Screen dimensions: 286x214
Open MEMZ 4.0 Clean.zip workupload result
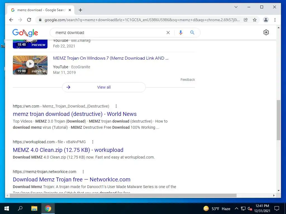(68, 150)
